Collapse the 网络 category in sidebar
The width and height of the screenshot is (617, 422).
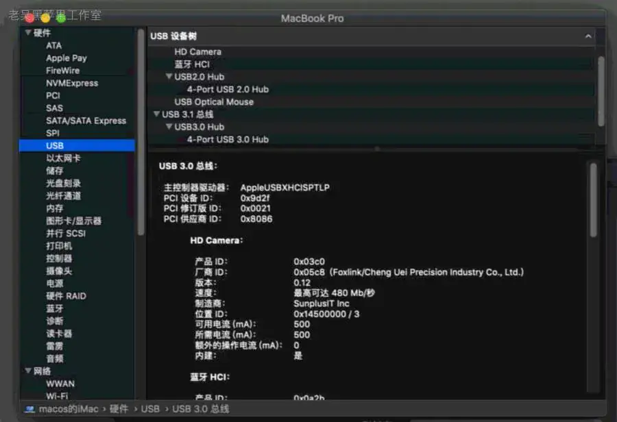[x=28, y=371]
